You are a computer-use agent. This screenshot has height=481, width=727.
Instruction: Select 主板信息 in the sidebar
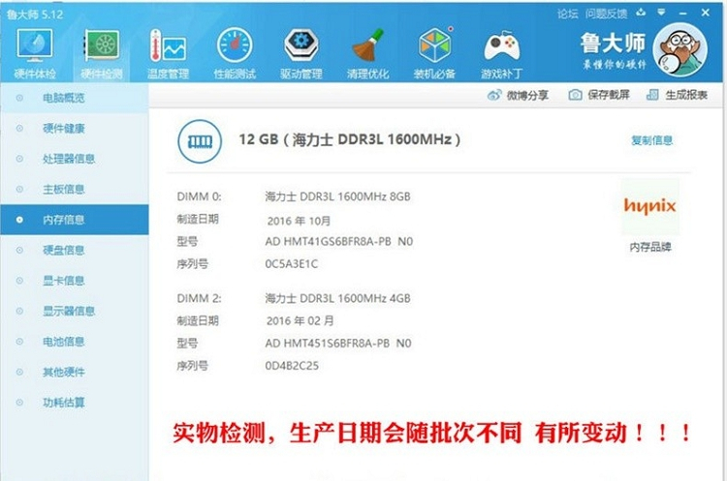[75, 189]
